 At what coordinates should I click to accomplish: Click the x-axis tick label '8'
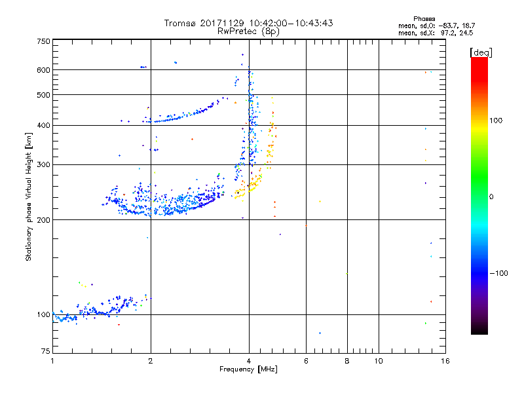[x=347, y=361]
